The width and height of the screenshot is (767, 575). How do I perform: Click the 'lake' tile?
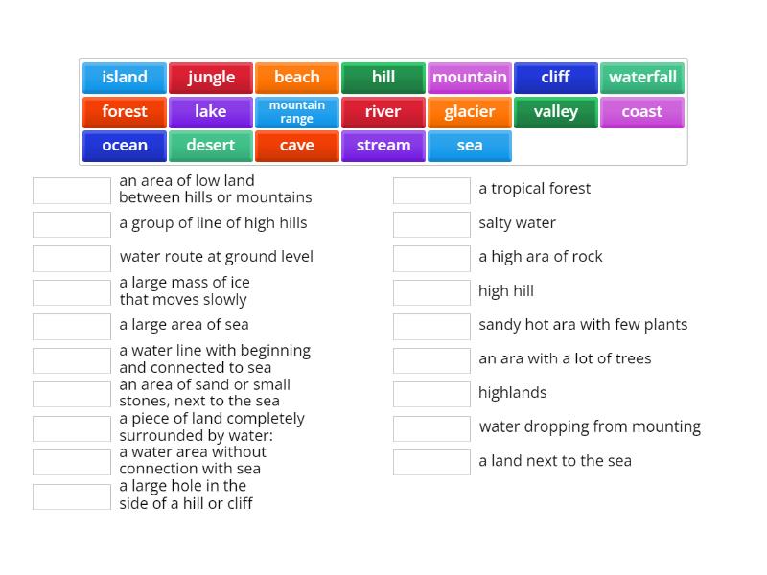(x=210, y=112)
